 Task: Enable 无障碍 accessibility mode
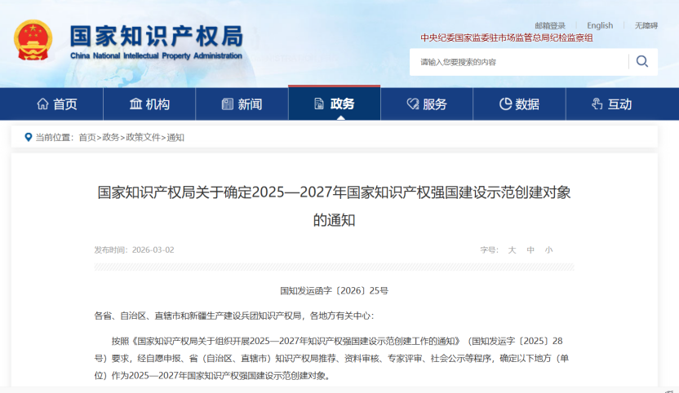tap(646, 26)
